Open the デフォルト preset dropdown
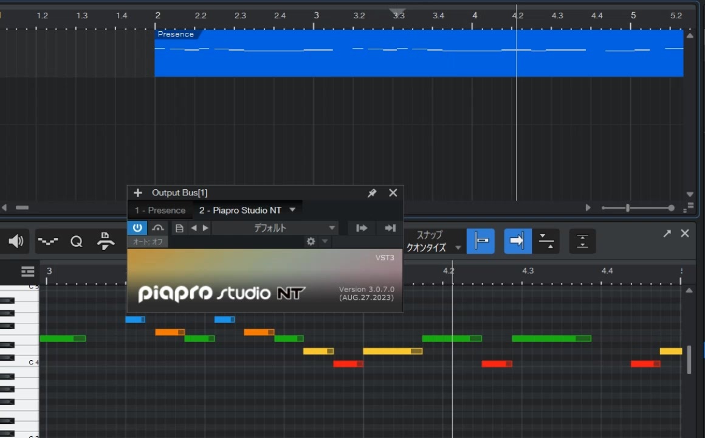The image size is (705, 438). [275, 228]
